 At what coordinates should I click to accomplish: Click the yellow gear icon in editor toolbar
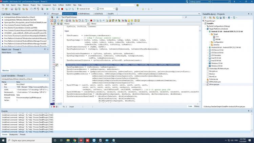click(132, 21)
